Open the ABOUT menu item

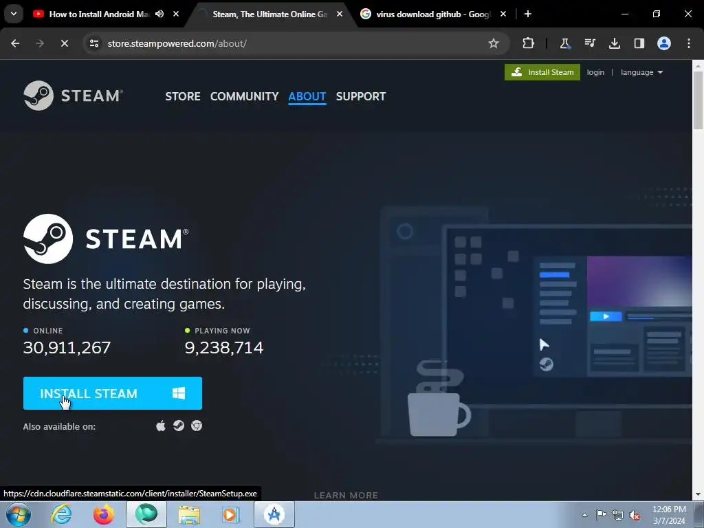click(x=307, y=96)
